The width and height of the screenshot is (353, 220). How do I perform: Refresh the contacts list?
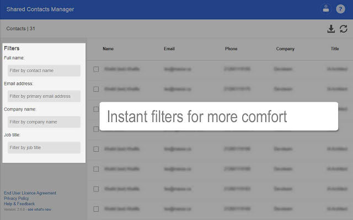coord(344,29)
